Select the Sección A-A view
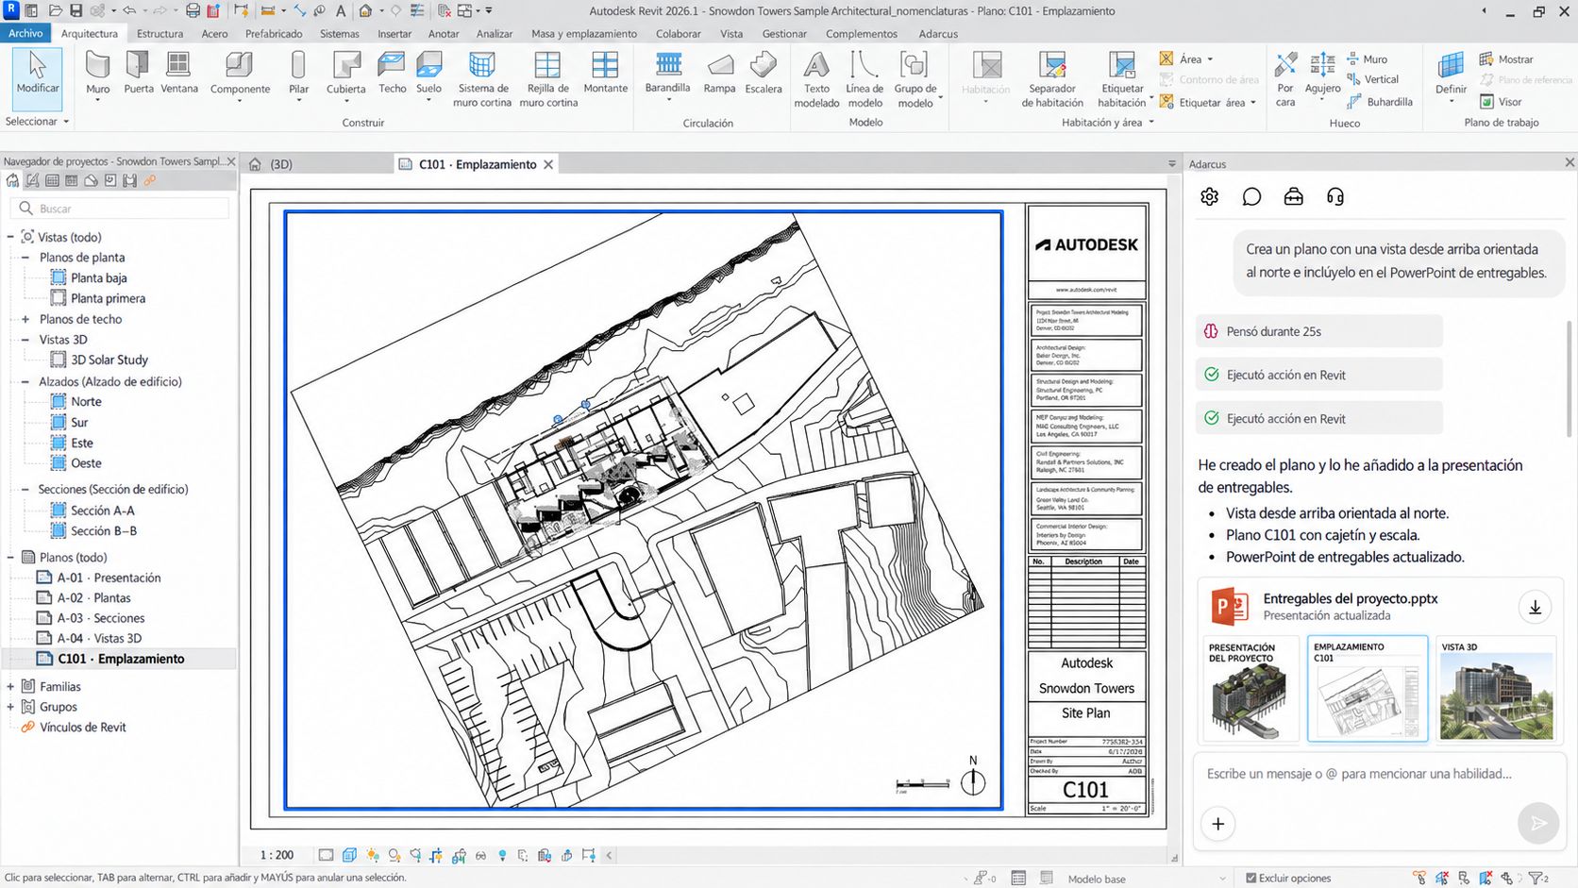Image resolution: width=1578 pixels, height=888 pixels. 102,511
